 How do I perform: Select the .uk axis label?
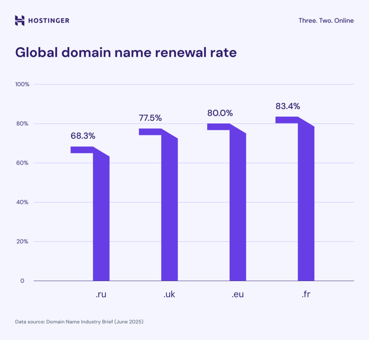169,294
